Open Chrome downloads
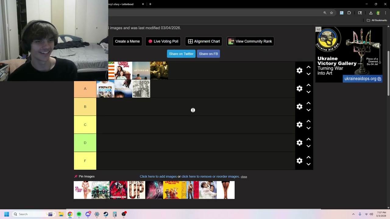This screenshot has height=219, width=390. (x=371, y=13)
